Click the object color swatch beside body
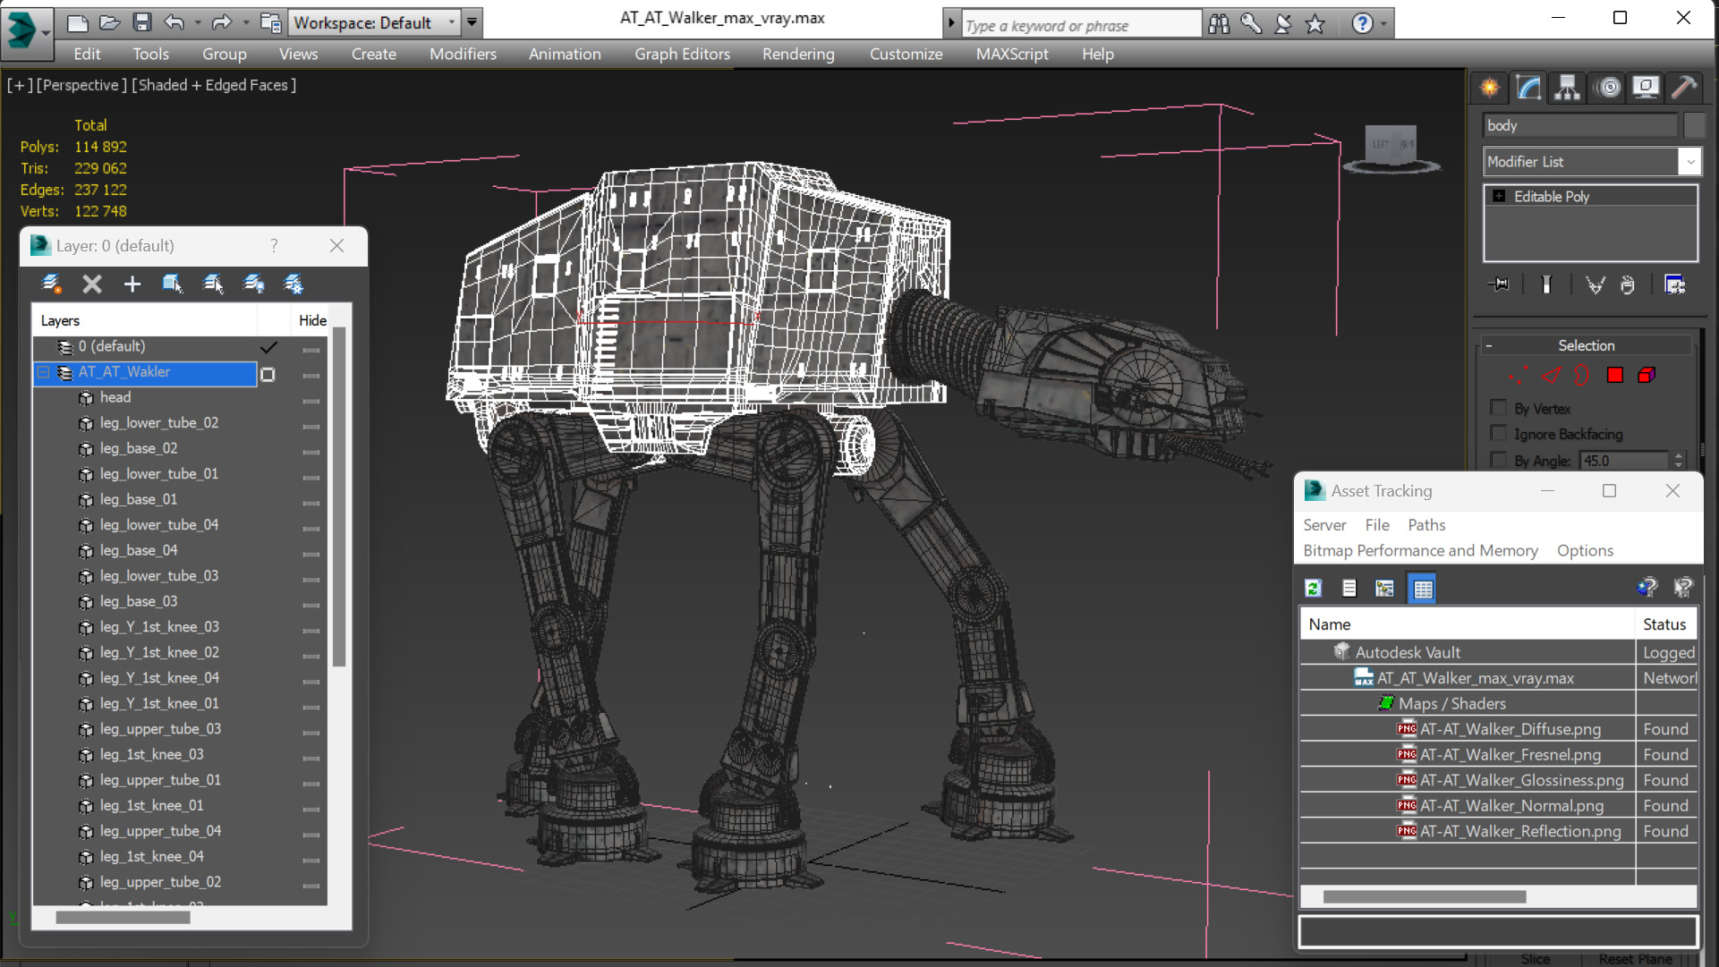Screen dimensions: 1719x967 (x=1692, y=125)
